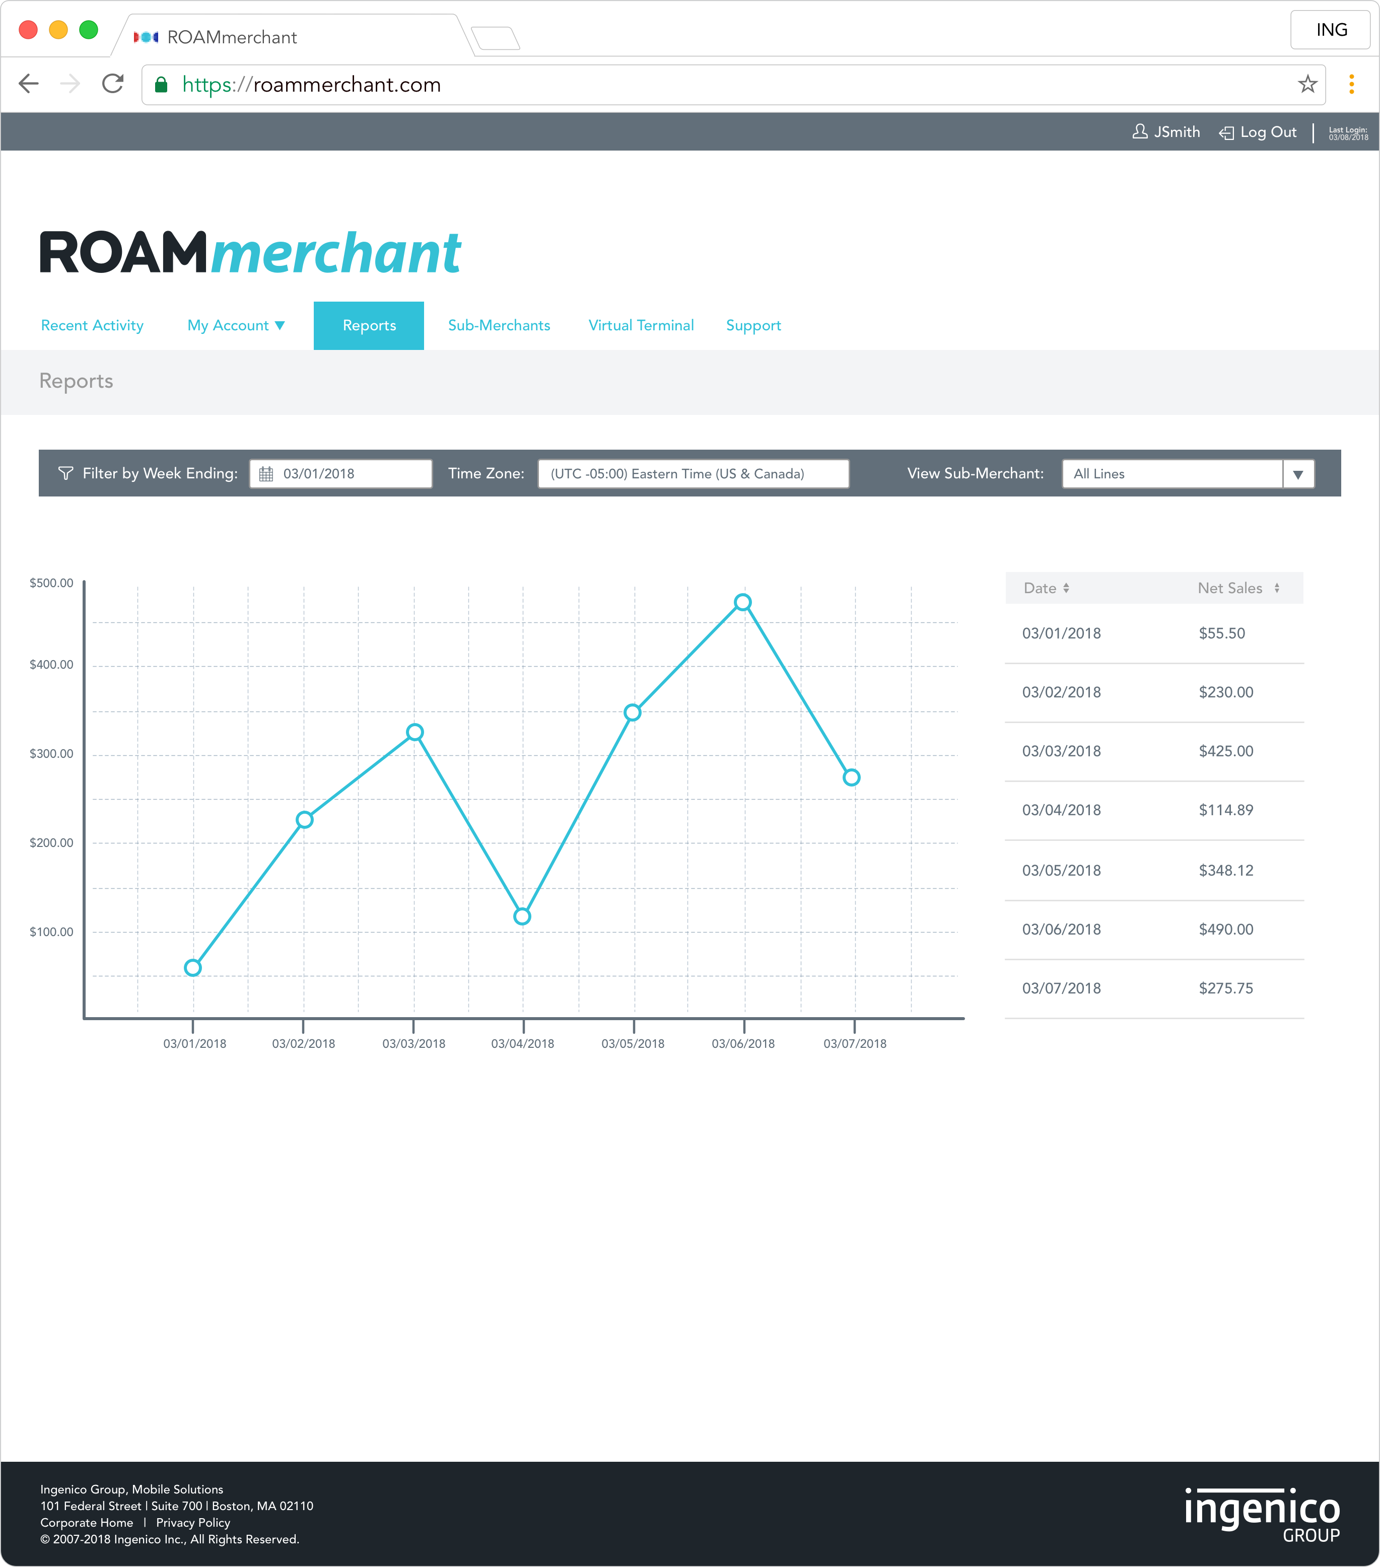Click the Date column header
1380x1567 pixels.
tap(1040, 588)
